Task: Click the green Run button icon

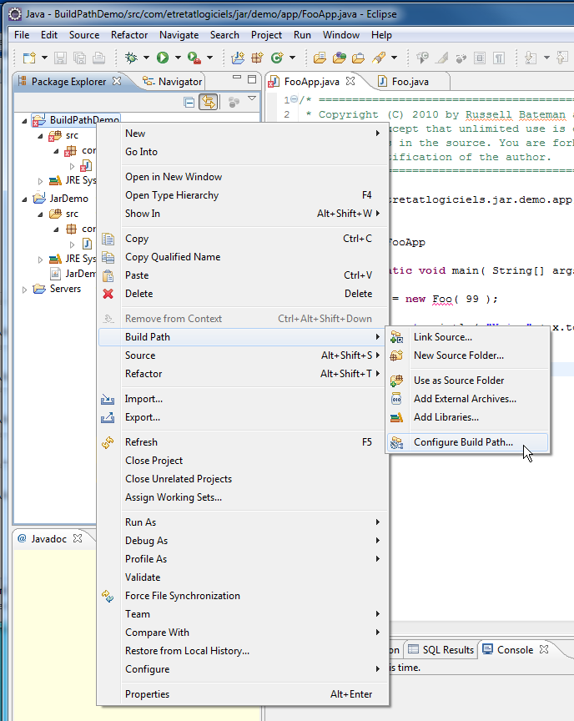Action: coord(163,58)
